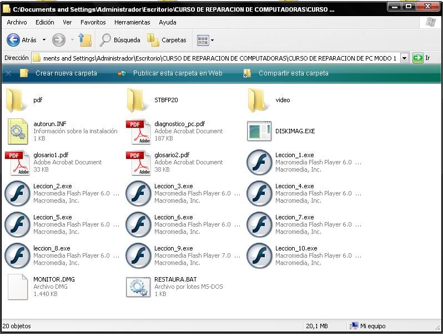Select the DISKIMAG.EXE icon
Screen dimensions: 443x336
click(x=259, y=131)
